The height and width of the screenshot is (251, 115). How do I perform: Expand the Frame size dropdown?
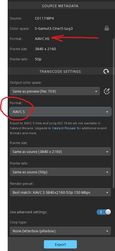click(x=60, y=152)
